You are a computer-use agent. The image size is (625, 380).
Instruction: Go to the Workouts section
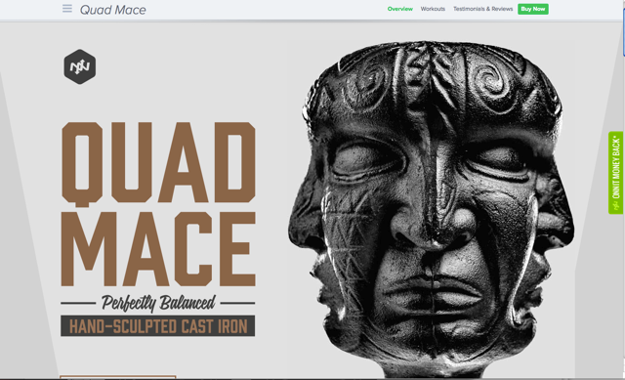coord(433,9)
